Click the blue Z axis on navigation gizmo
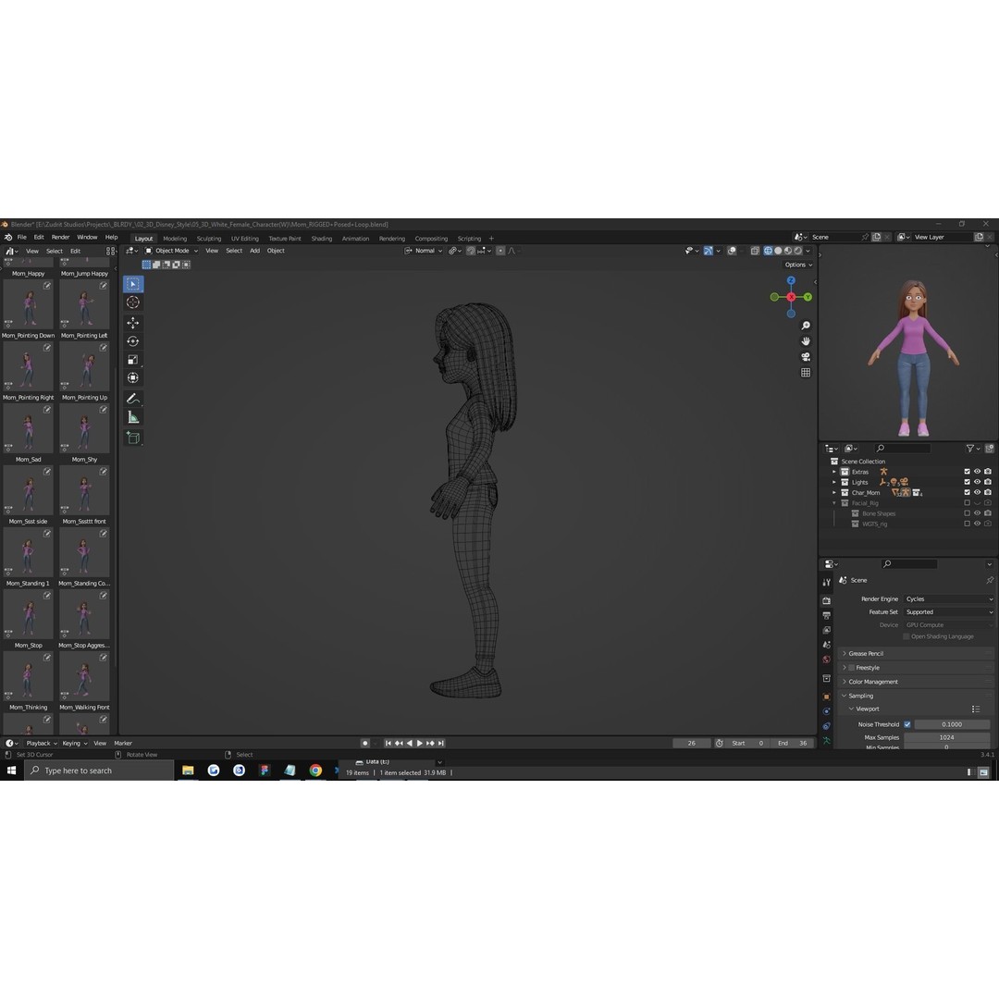 (791, 280)
